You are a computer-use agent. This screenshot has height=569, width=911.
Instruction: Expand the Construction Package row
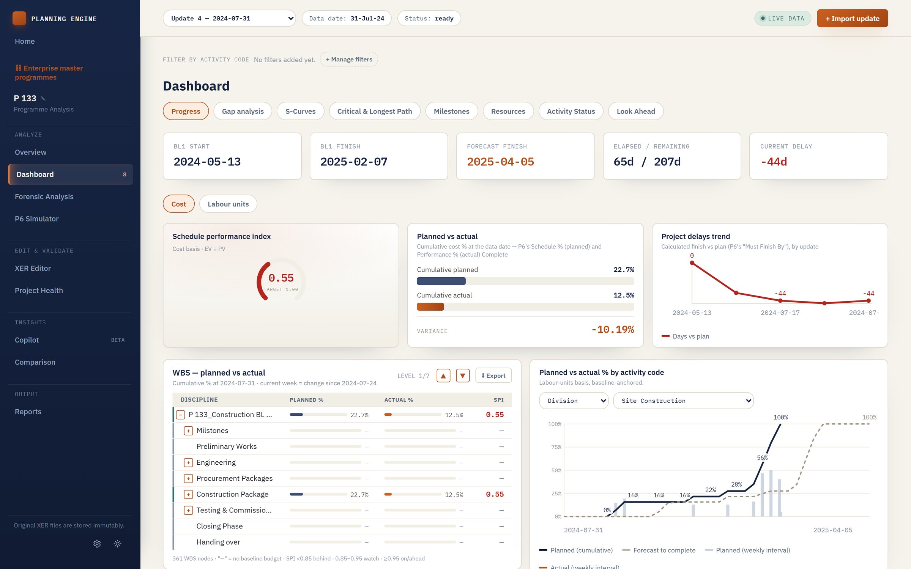[188, 494]
